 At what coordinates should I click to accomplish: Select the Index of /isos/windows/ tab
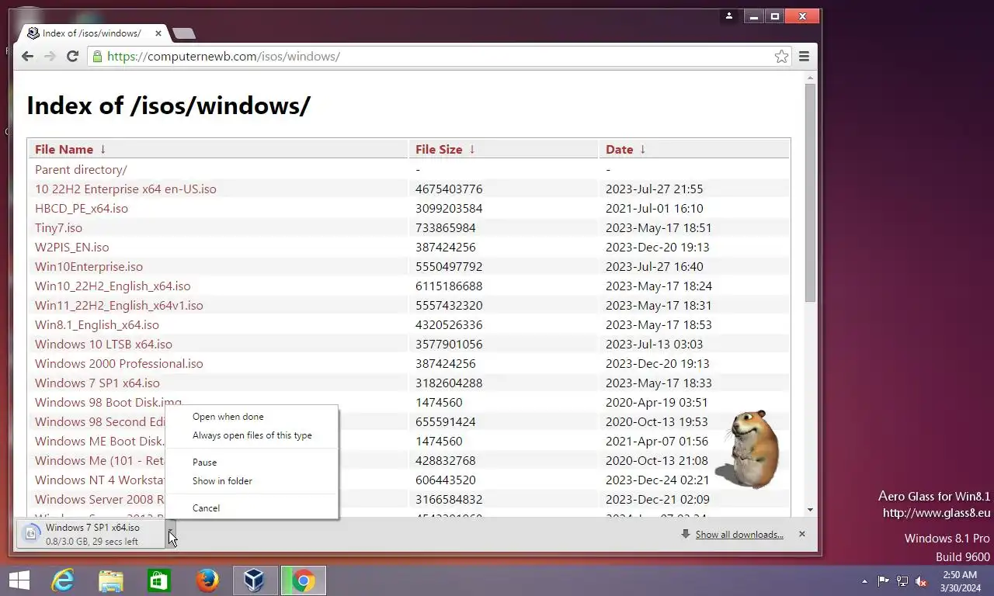[92, 33]
